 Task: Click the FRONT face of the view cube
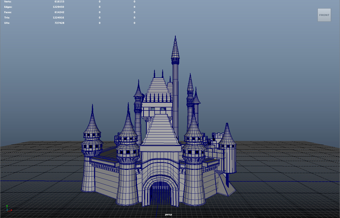(324, 15)
